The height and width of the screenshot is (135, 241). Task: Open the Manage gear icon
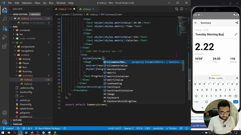(5, 121)
